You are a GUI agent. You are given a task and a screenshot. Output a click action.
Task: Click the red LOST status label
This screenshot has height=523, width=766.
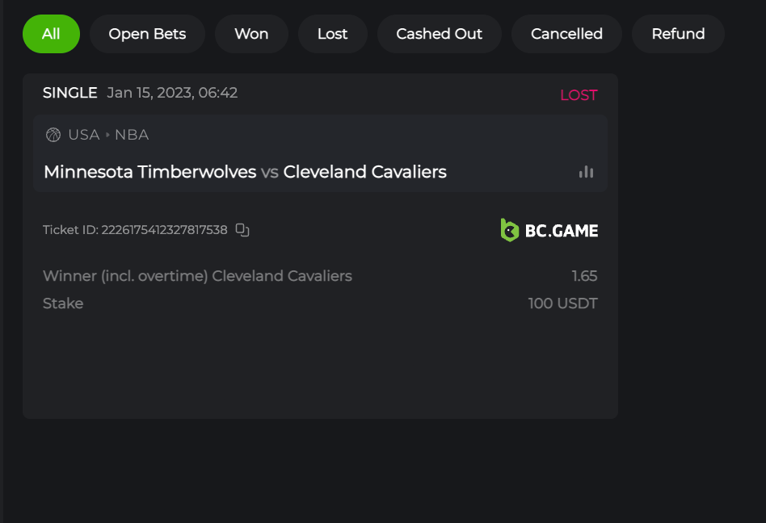pos(579,95)
